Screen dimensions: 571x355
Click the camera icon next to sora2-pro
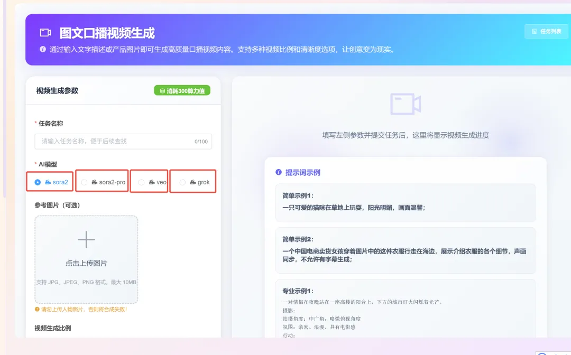[x=94, y=182]
